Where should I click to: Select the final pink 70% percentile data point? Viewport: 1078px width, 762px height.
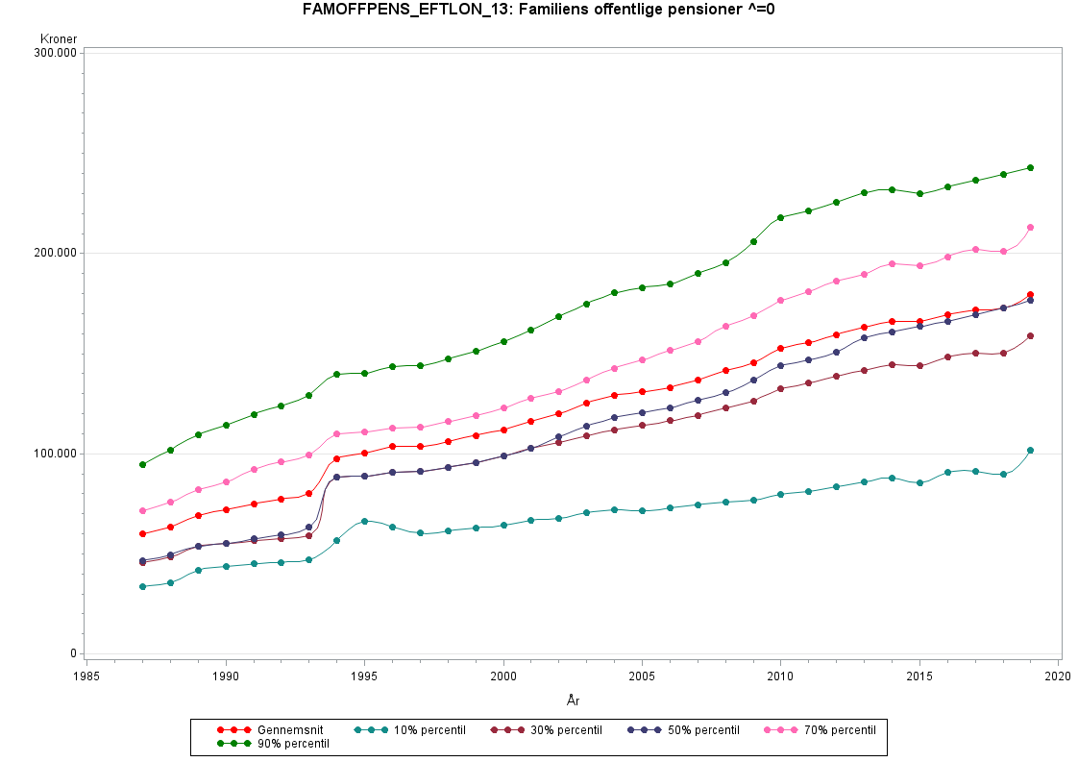click(1030, 228)
